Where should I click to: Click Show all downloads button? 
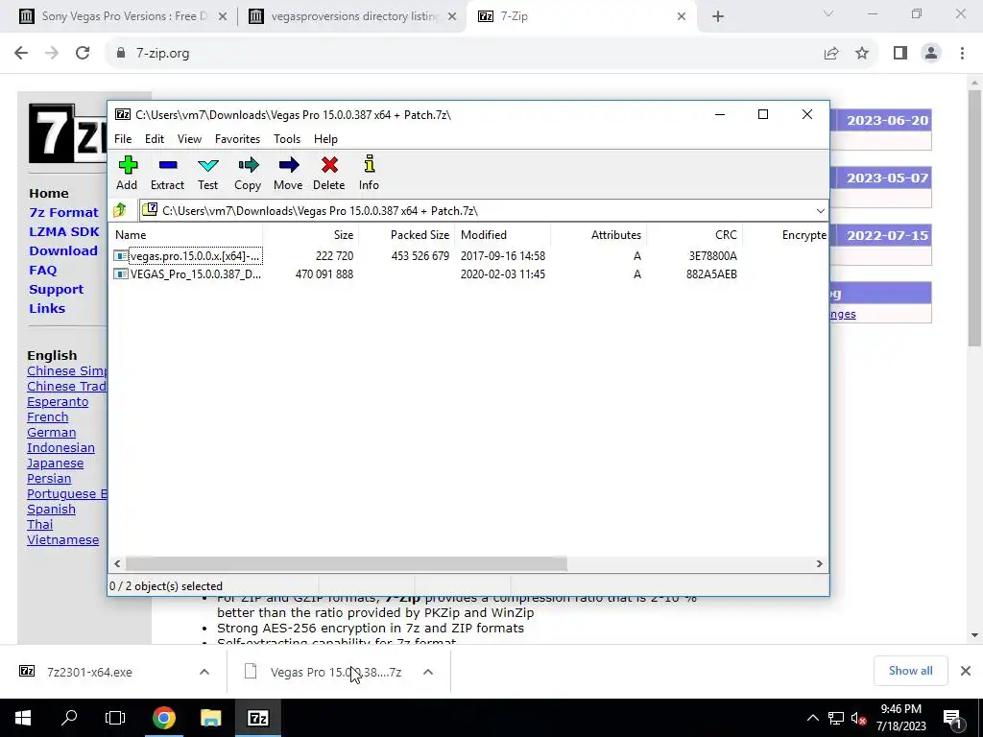pos(910,671)
